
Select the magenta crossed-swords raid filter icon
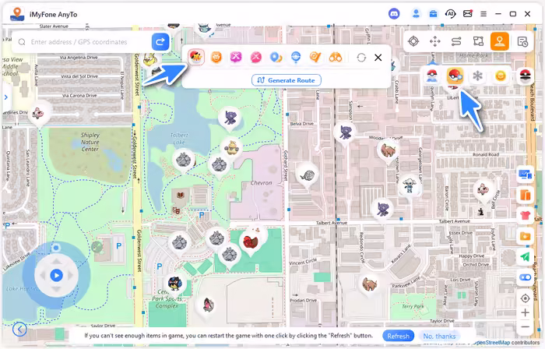236,58
